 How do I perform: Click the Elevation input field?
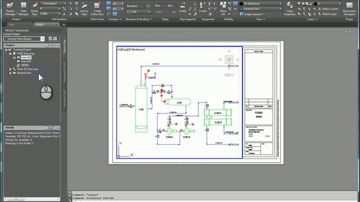(136, 6)
